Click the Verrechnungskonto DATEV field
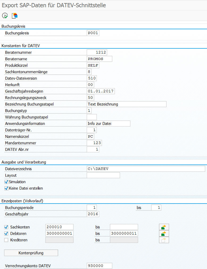The width and height of the screenshot is (207, 269). coord(99,266)
